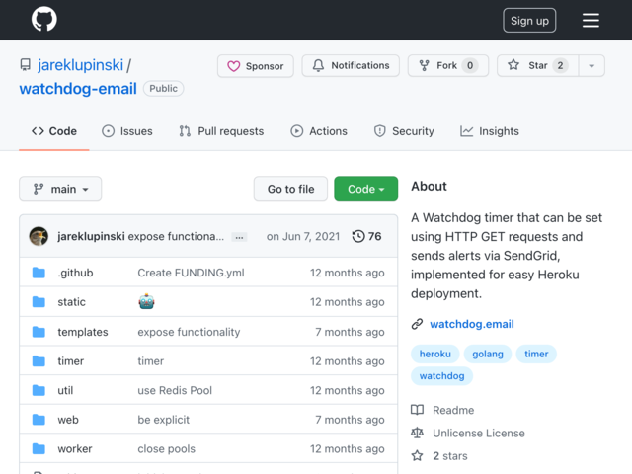Open the Notifications bell button
Viewport: 632px width, 474px height.
(x=351, y=66)
